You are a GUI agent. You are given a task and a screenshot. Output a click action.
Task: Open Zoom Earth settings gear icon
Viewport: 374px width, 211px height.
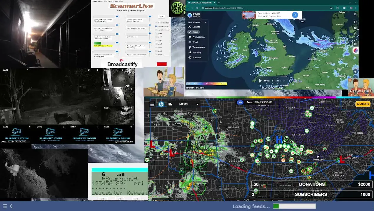click(355, 22)
